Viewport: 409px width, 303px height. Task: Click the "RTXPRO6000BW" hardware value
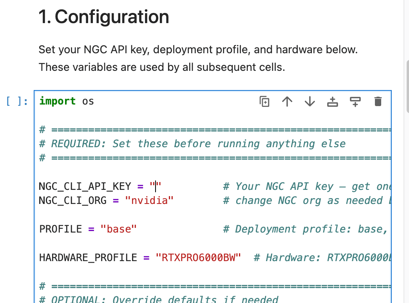point(198,258)
